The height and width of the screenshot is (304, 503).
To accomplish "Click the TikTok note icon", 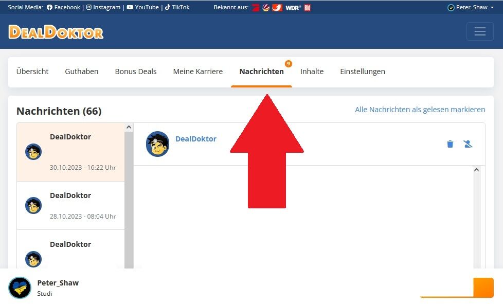I will pyautogui.click(x=168, y=7).
